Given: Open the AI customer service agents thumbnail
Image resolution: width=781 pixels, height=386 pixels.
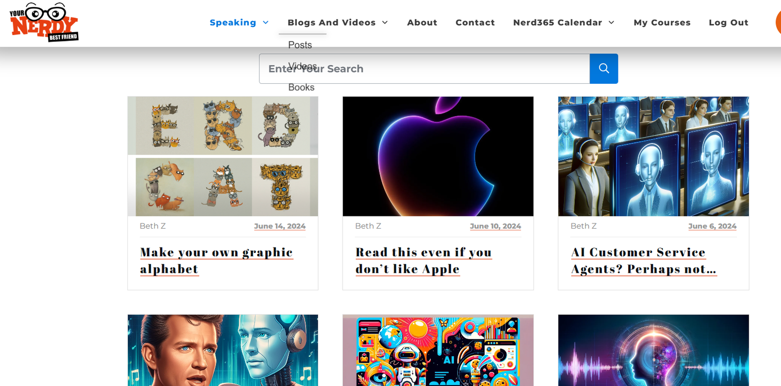Looking at the screenshot, I should 654,156.
